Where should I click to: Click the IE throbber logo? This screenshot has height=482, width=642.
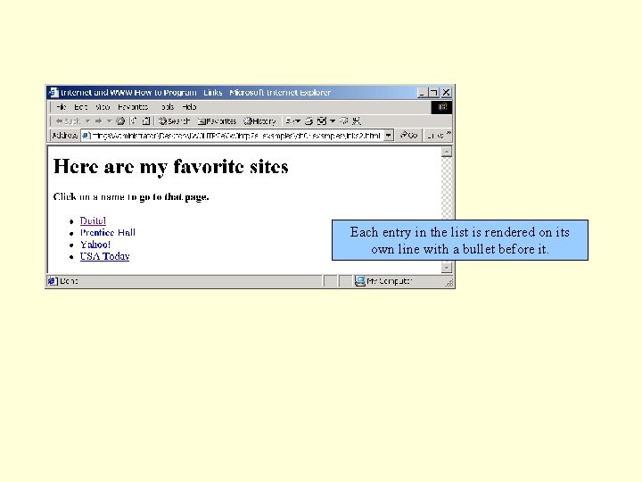pos(441,107)
